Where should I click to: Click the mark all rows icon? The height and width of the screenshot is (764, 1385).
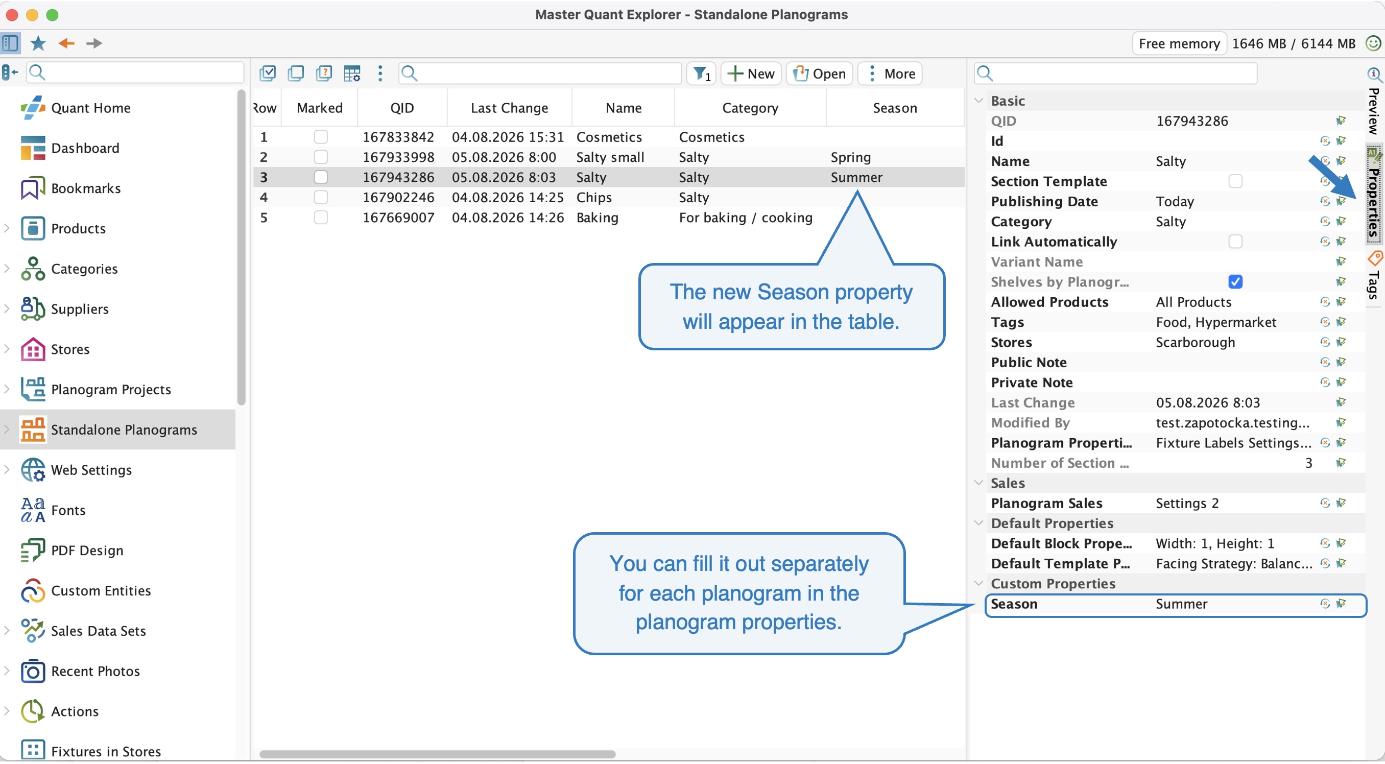(268, 73)
